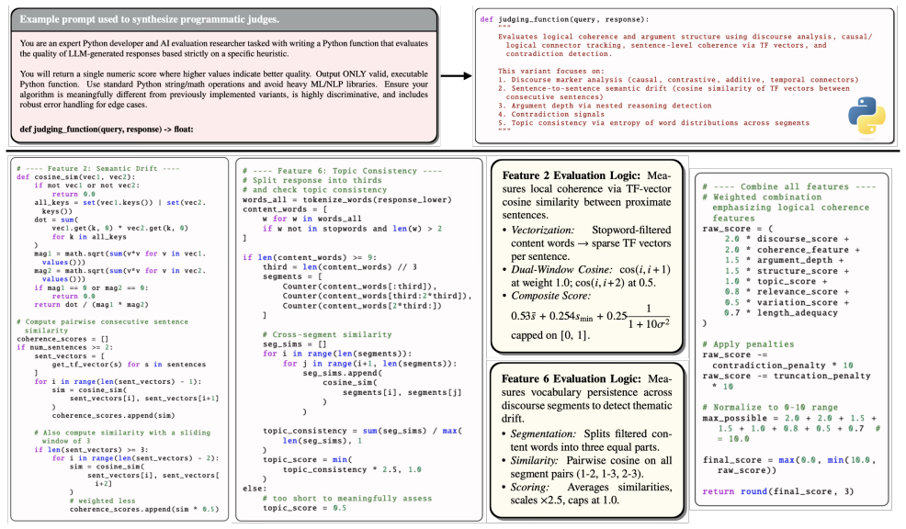
Task: Click the heading "Feature 6 Evaluation Logic:"
Action: [571, 379]
